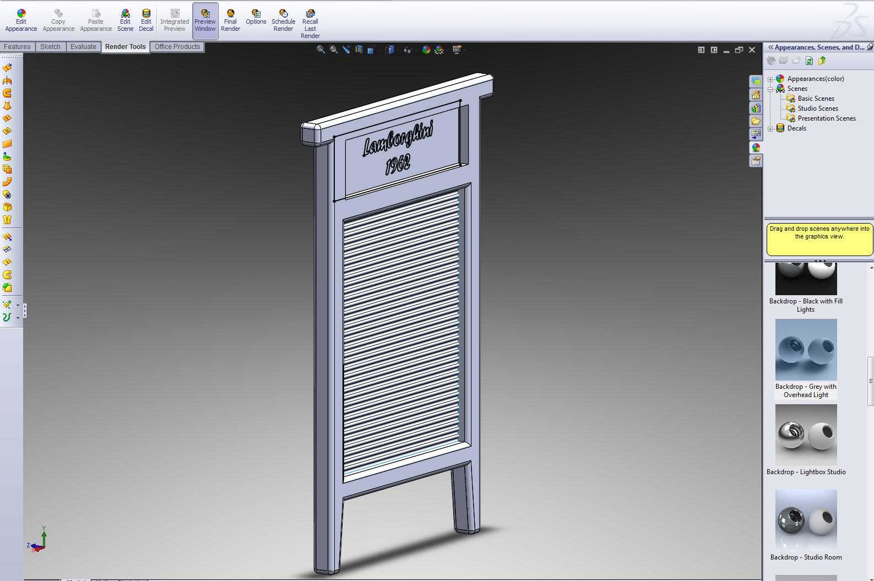Expand the Decals tree node
874x581 pixels.
pyautogui.click(x=770, y=129)
